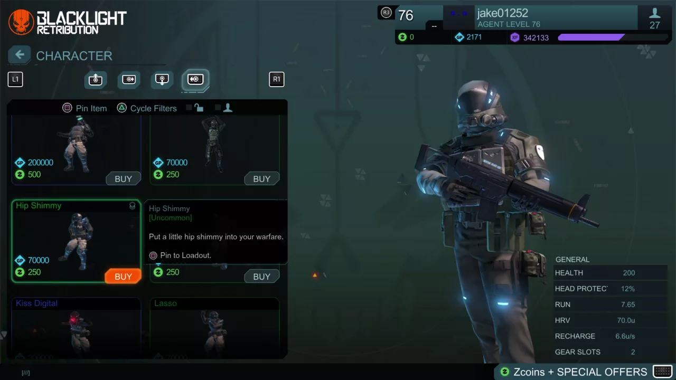Image resolution: width=676 pixels, height=380 pixels.
Task: Select the Lasso taunt thumbnail
Action: pos(215,327)
